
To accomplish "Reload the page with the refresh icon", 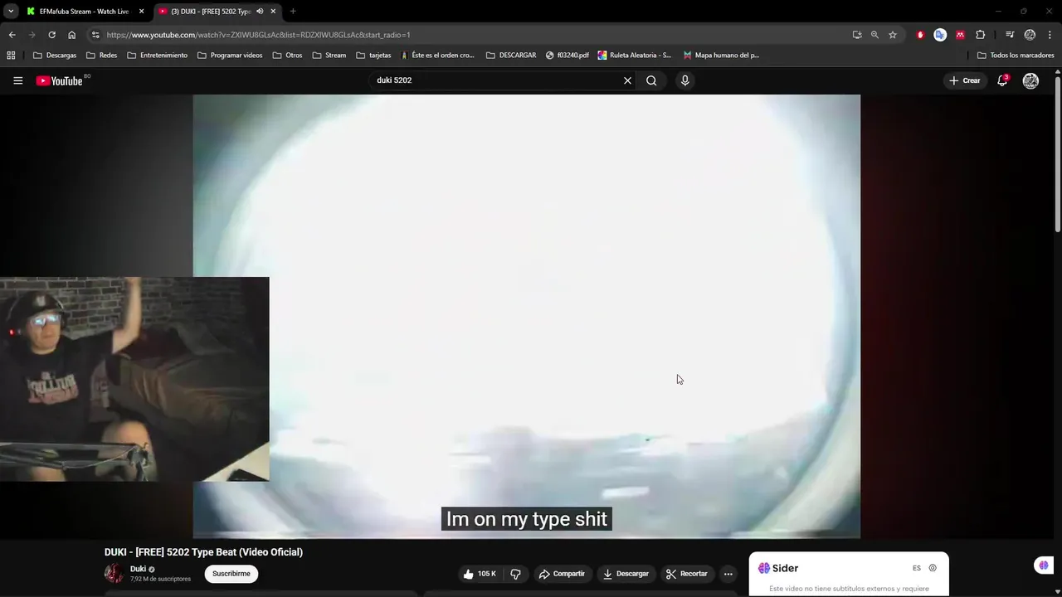I will [51, 35].
